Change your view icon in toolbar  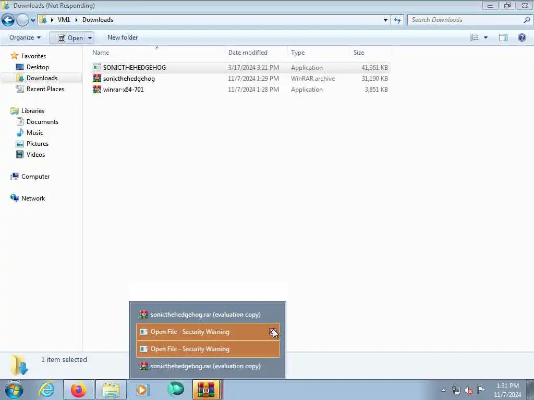[475, 37]
